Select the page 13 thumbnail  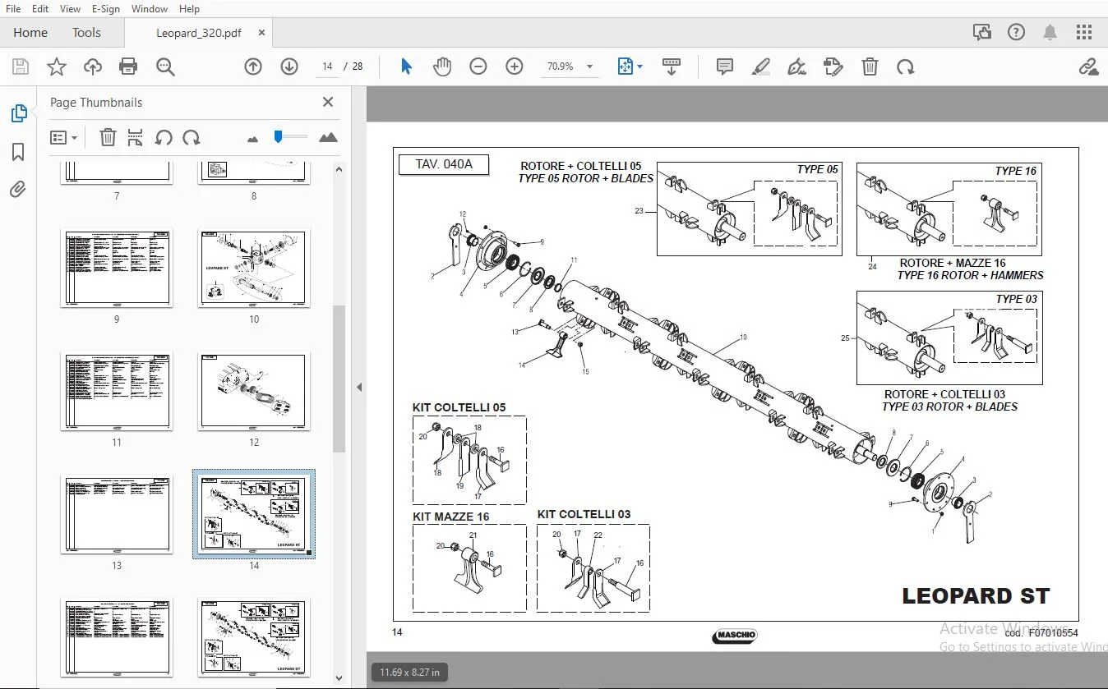(116, 514)
